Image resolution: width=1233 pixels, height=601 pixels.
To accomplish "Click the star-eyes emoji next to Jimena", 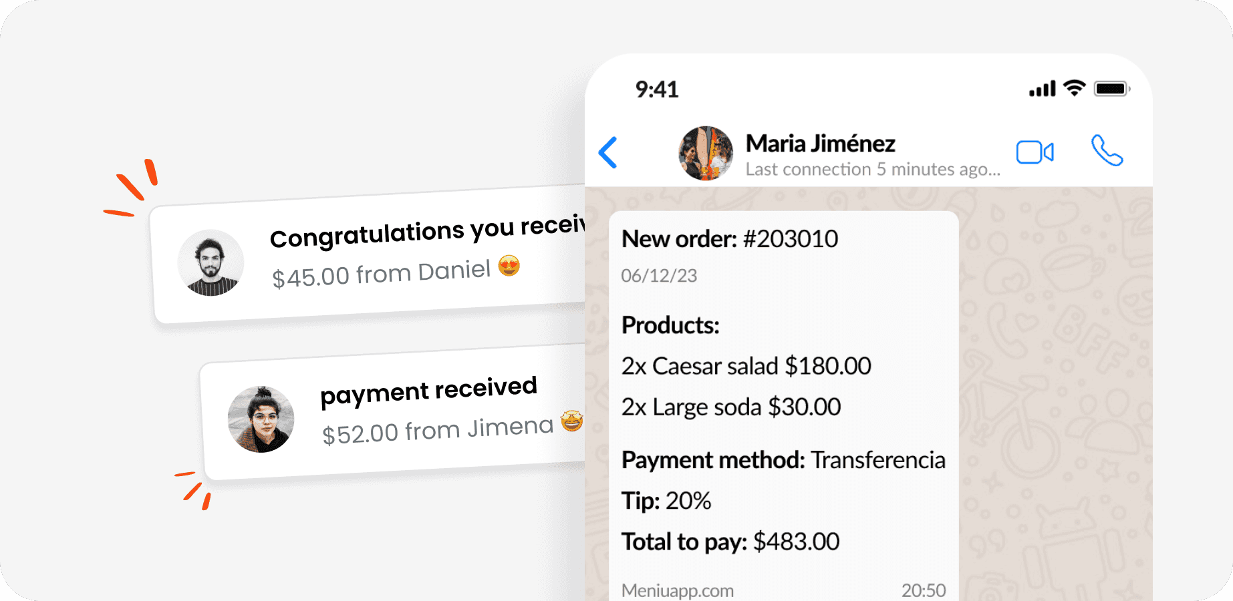I will click(x=572, y=421).
